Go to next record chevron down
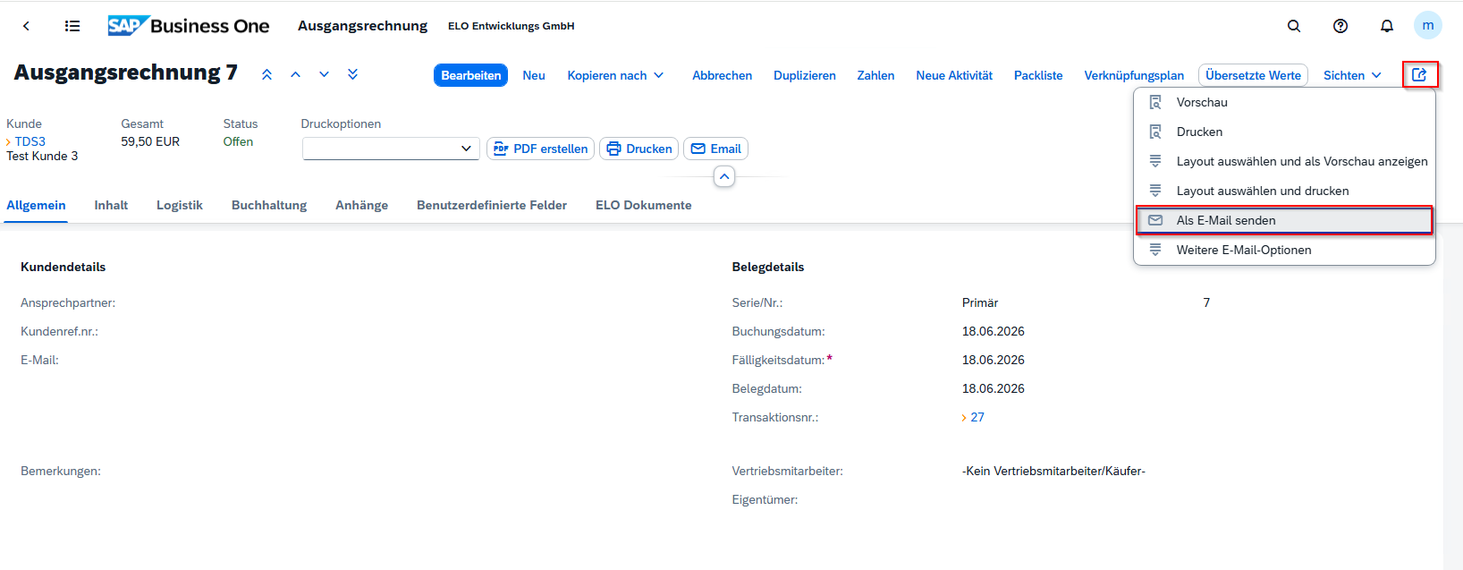Image resolution: width=1463 pixels, height=570 pixels. (x=324, y=75)
